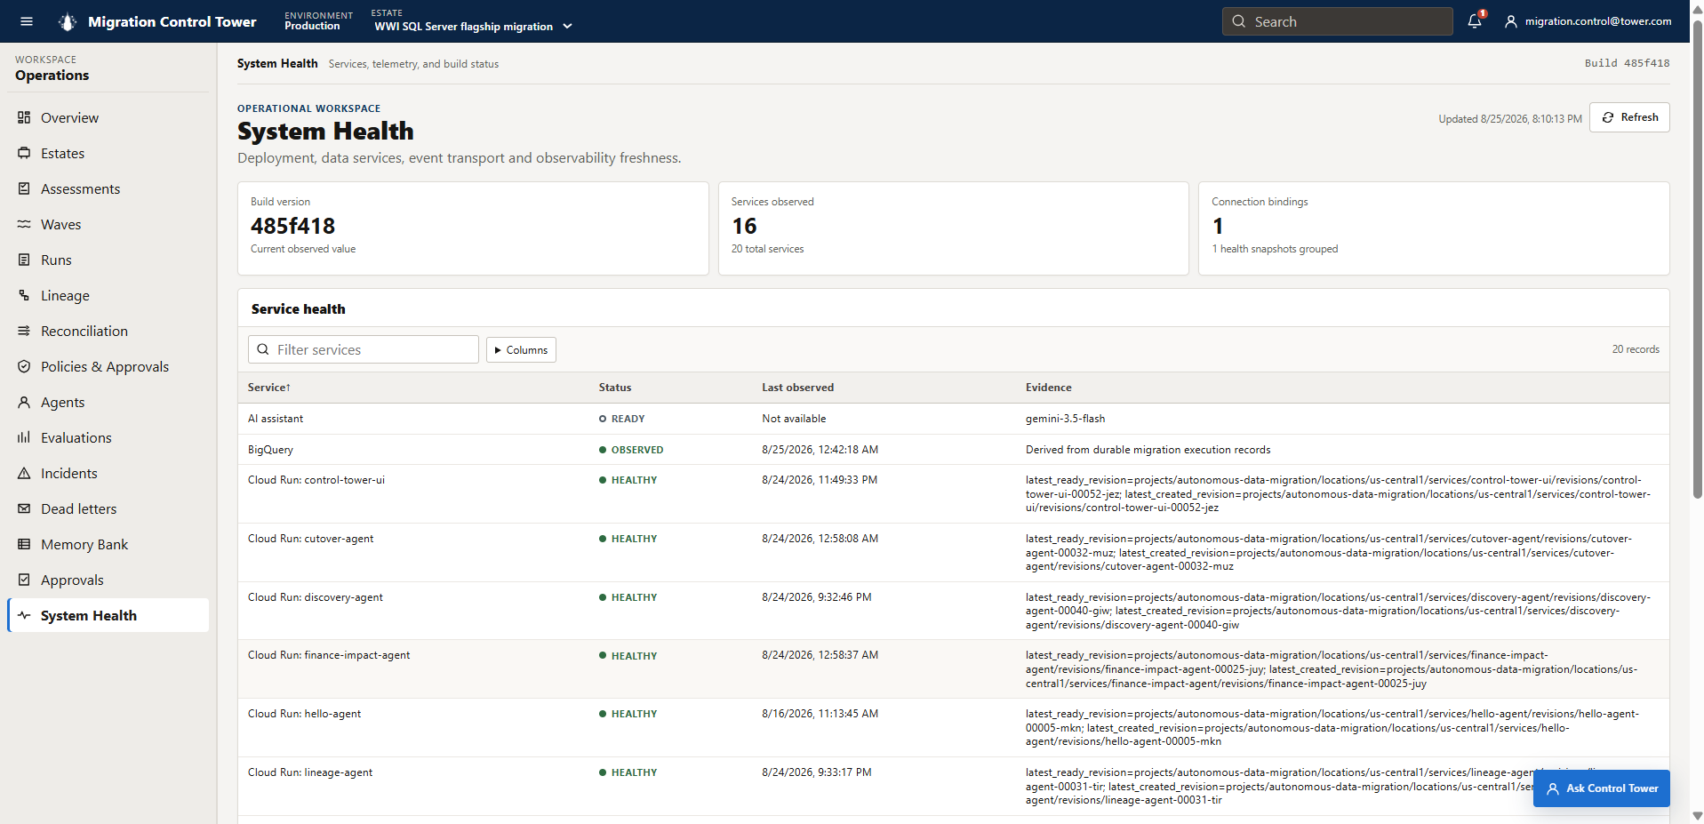
Task: Click the user account icon
Action: [x=1510, y=21]
